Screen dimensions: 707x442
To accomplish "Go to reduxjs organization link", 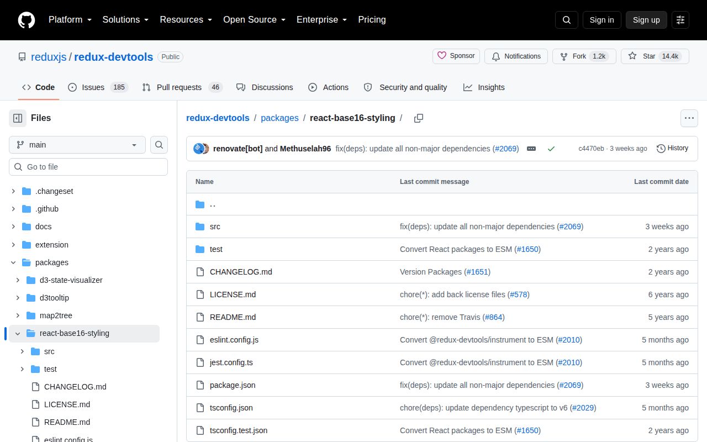I will pos(49,57).
